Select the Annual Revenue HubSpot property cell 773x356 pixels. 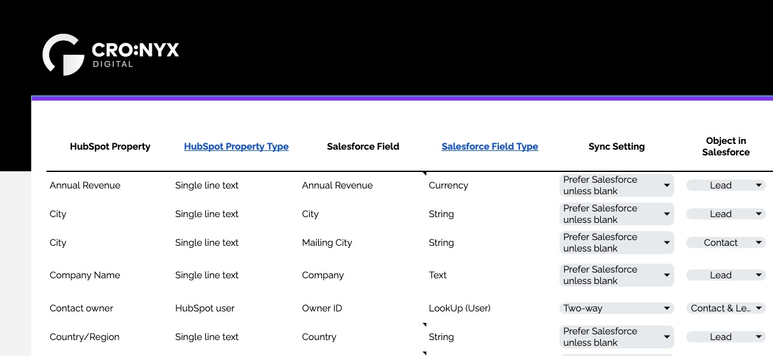pyautogui.click(x=85, y=185)
